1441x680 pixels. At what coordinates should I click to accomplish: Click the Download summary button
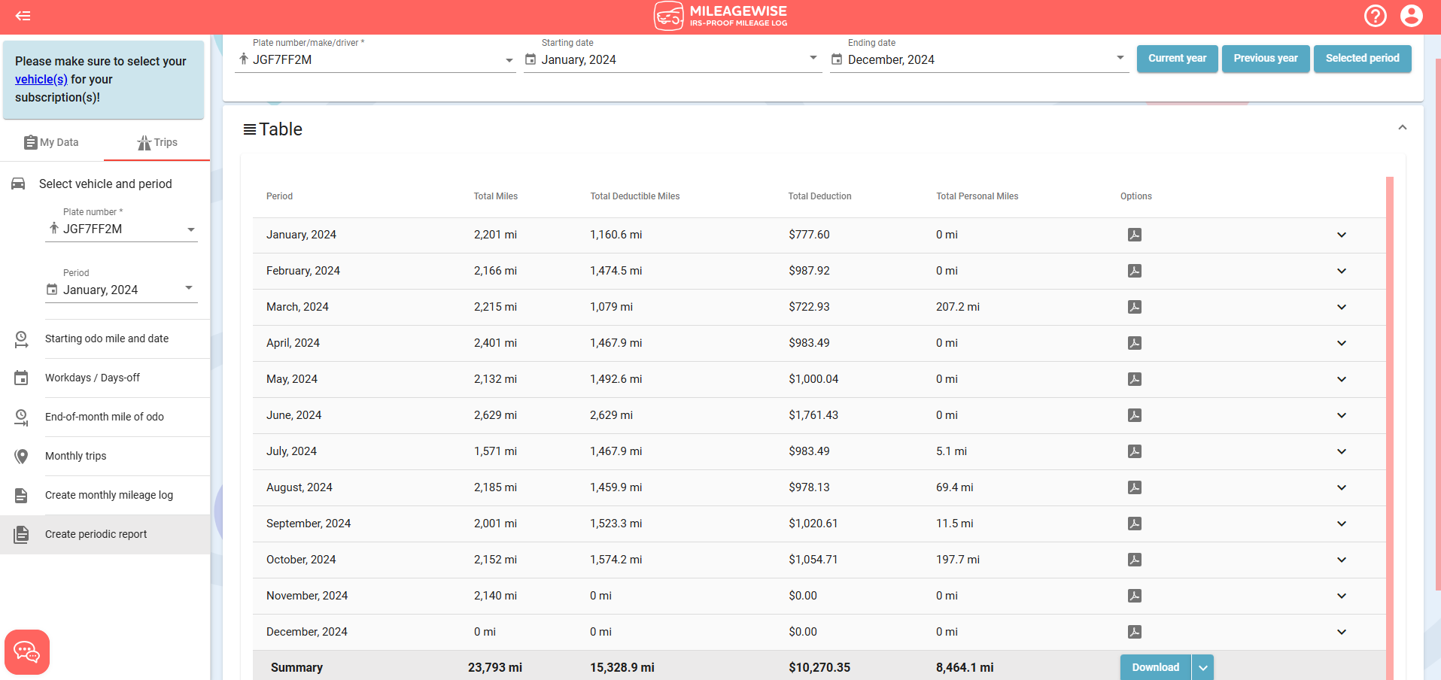click(1155, 668)
